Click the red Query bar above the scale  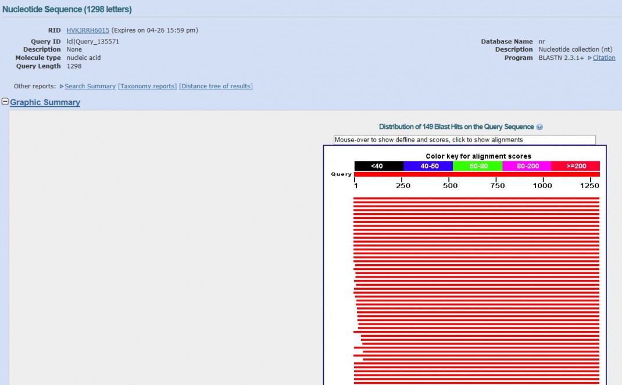point(477,174)
